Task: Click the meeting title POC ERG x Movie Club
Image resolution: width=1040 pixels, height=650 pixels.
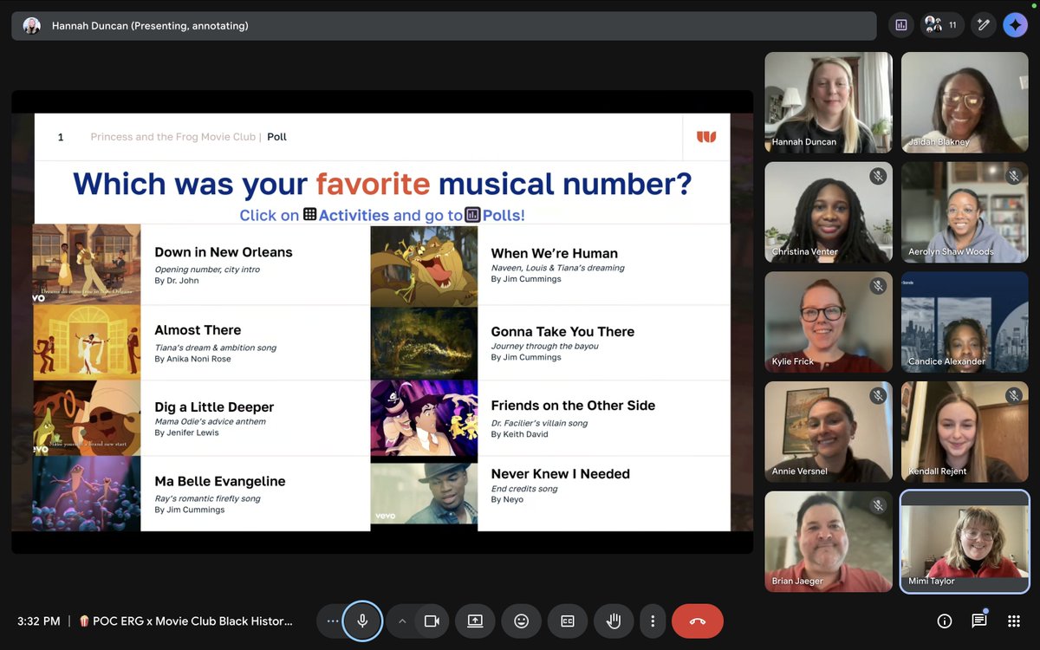Action: [x=185, y=621]
